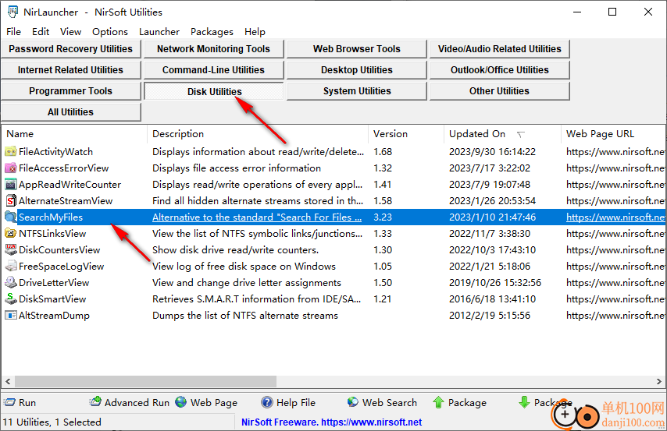Screen dimensions: 667x431
Task: Select the FileActivityWatch row name
Action: click(55, 152)
